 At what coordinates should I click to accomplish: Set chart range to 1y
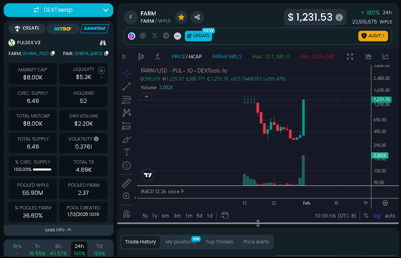click(x=155, y=216)
